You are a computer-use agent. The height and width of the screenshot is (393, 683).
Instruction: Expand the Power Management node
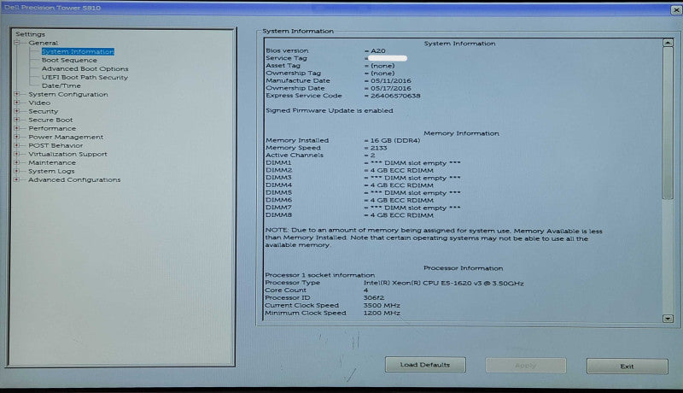click(x=17, y=137)
